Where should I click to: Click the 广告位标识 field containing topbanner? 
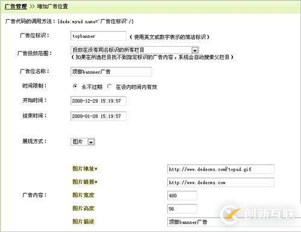click(98, 36)
